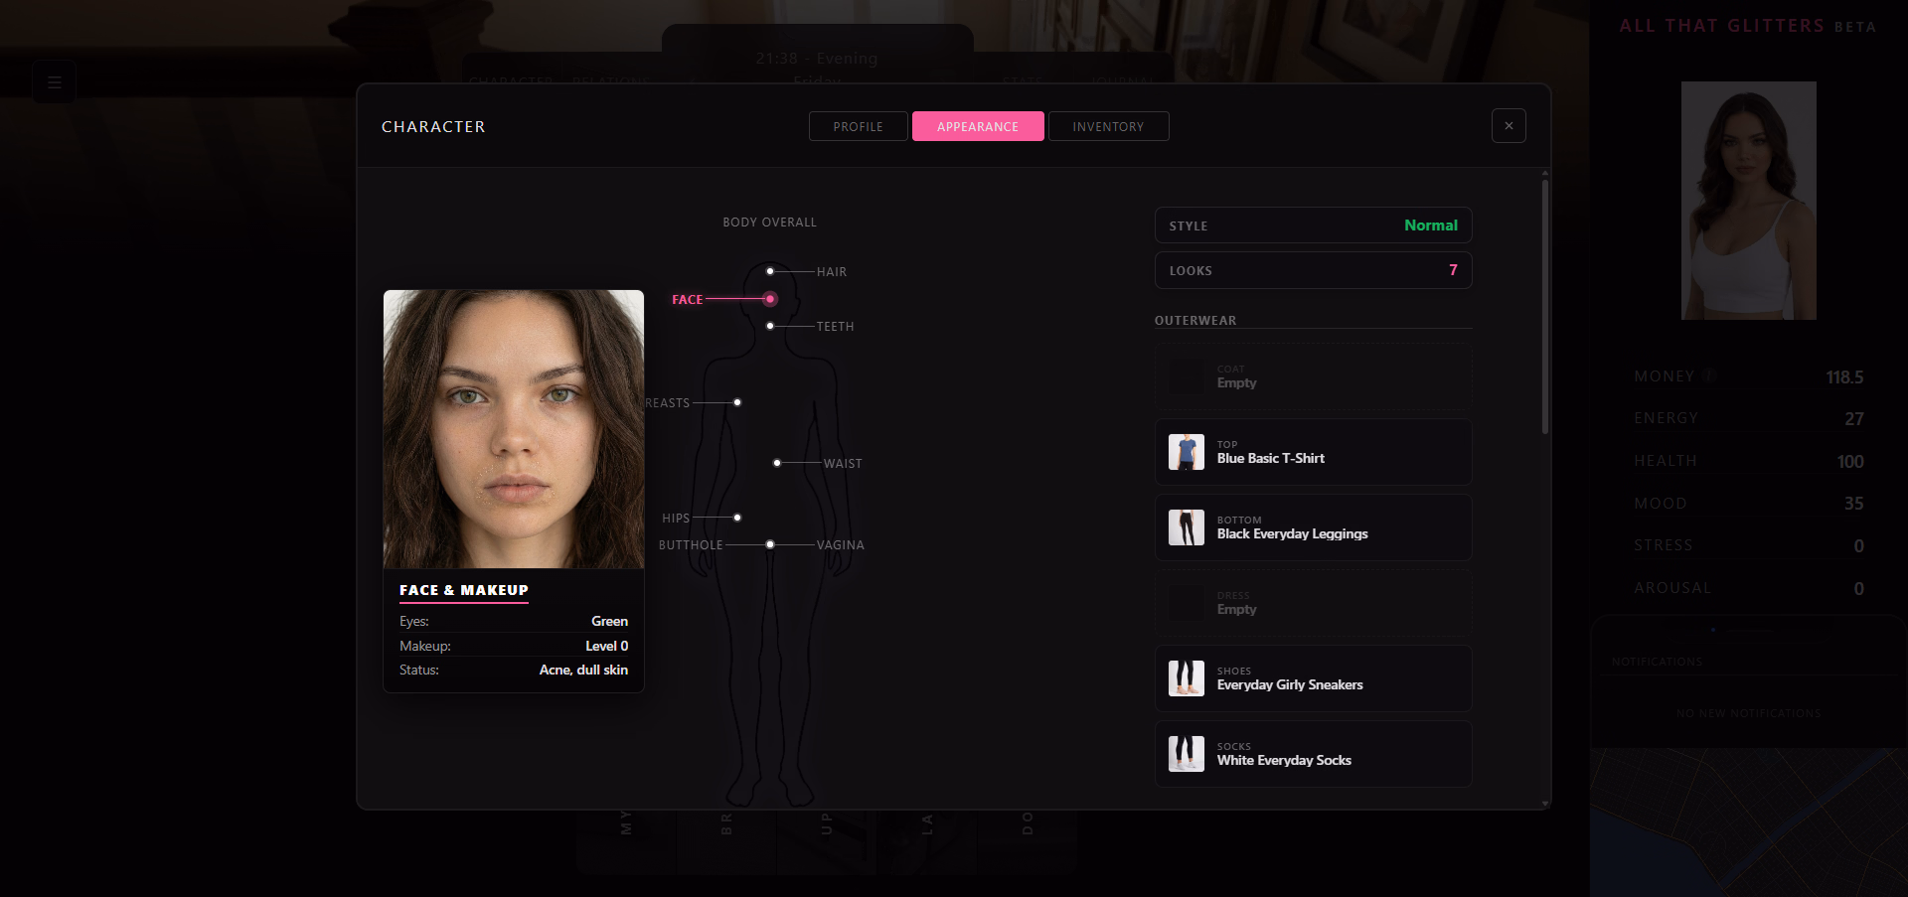
Task: Select the Teeth body point
Action: coord(770,326)
